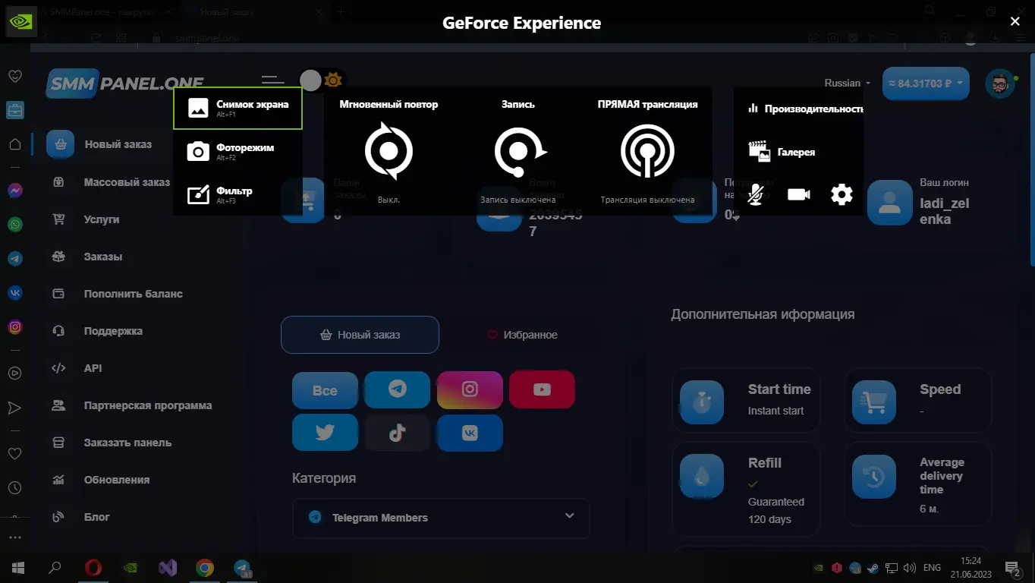Close the GeForce Experience overlay
Image resolution: width=1035 pixels, height=583 pixels.
1015,21
